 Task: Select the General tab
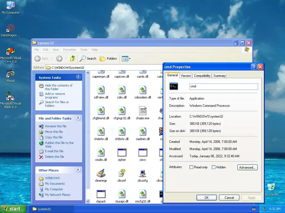tap(172, 75)
